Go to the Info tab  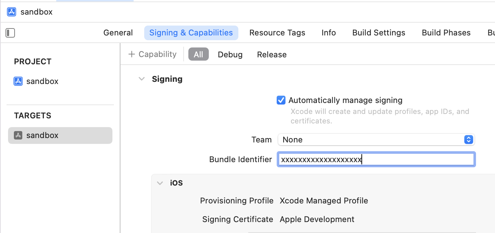click(x=329, y=33)
